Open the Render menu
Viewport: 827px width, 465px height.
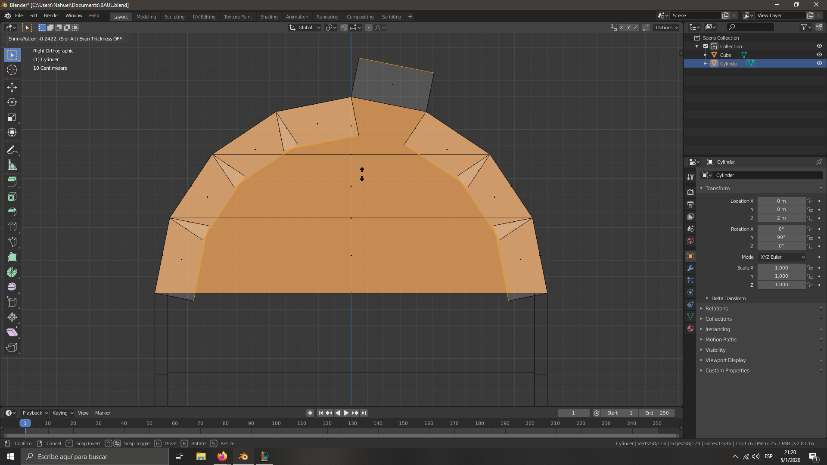point(51,15)
